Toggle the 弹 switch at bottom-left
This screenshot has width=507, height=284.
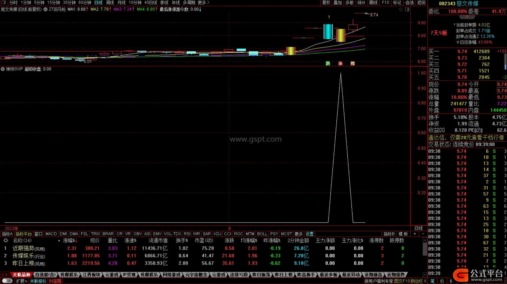(x=7, y=281)
